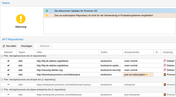Click the Proxmox logo in the ceph-quincy row
176x97 pixels.
165,85
